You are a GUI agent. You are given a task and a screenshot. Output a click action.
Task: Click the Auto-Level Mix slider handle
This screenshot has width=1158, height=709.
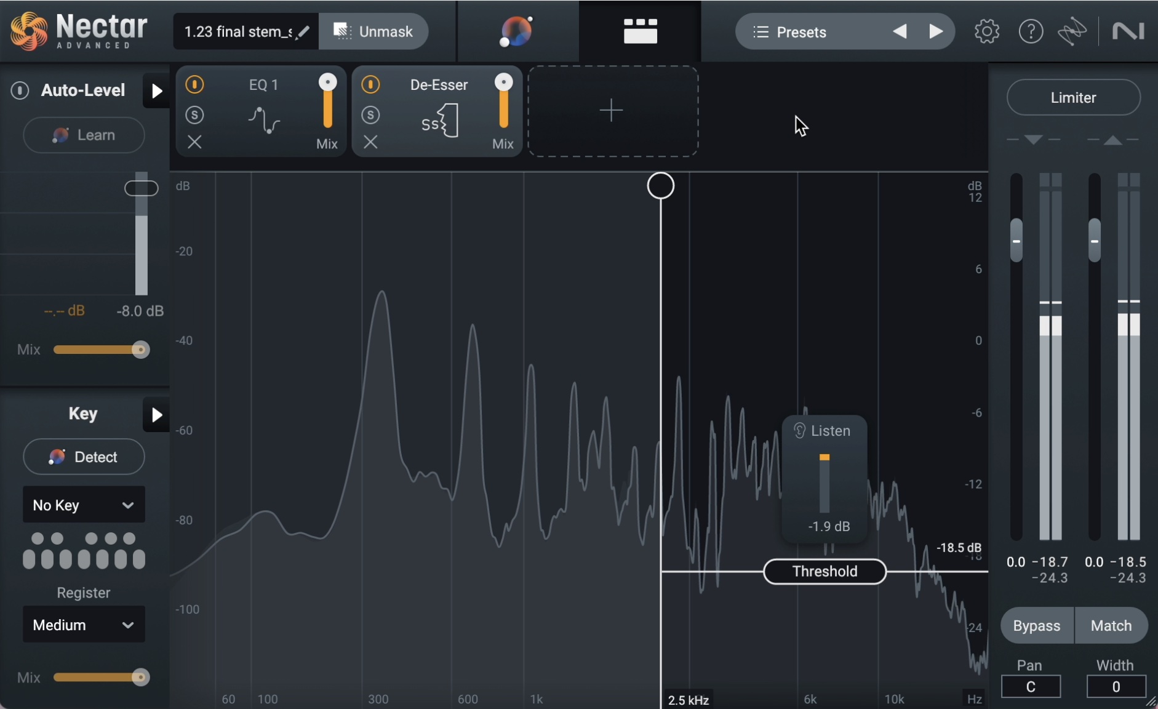click(140, 350)
